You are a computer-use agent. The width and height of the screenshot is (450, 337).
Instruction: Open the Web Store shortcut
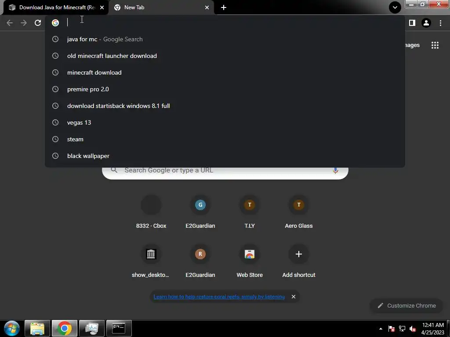pyautogui.click(x=250, y=261)
